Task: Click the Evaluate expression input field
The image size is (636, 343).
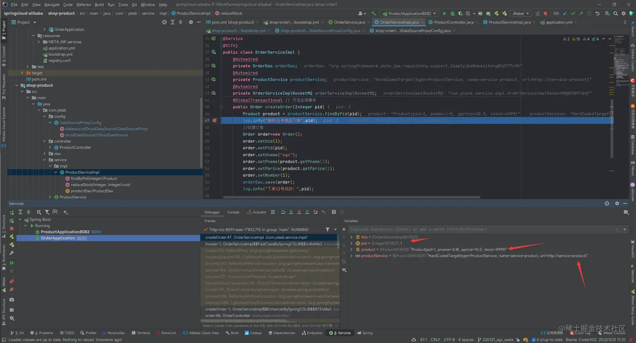Action: (x=481, y=229)
